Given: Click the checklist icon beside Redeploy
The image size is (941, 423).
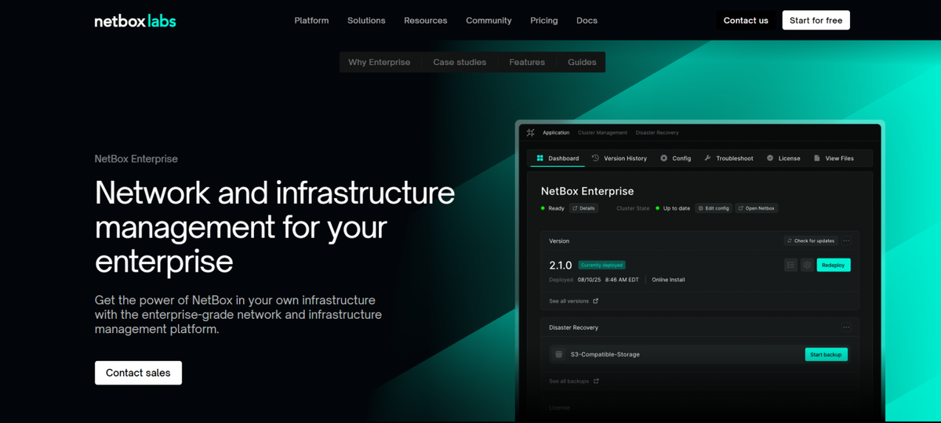Looking at the screenshot, I should pos(790,265).
